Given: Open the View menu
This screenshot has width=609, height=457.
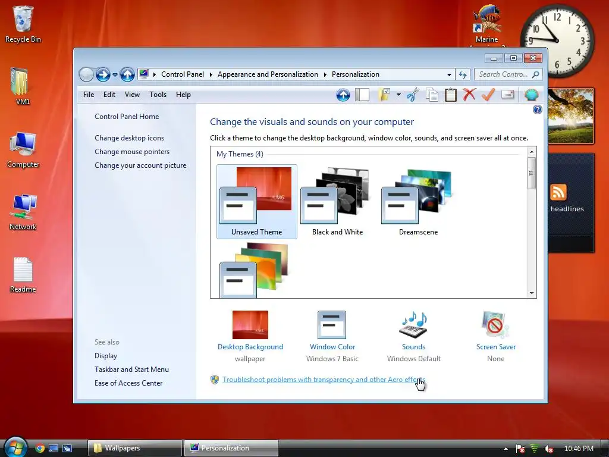Looking at the screenshot, I should point(132,95).
